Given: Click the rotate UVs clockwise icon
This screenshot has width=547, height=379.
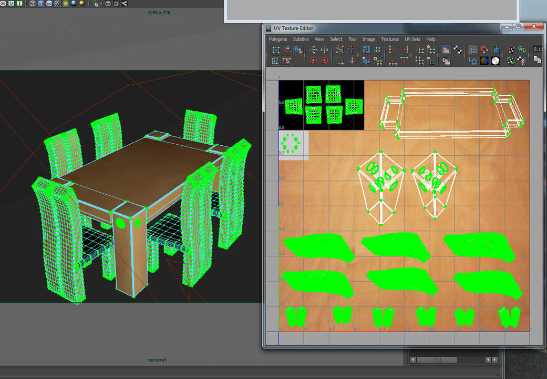Looking at the screenshot, I should [324, 61].
